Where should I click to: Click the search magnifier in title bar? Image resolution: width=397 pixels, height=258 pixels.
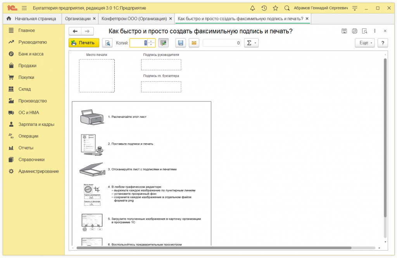pyautogui.click(x=287, y=8)
